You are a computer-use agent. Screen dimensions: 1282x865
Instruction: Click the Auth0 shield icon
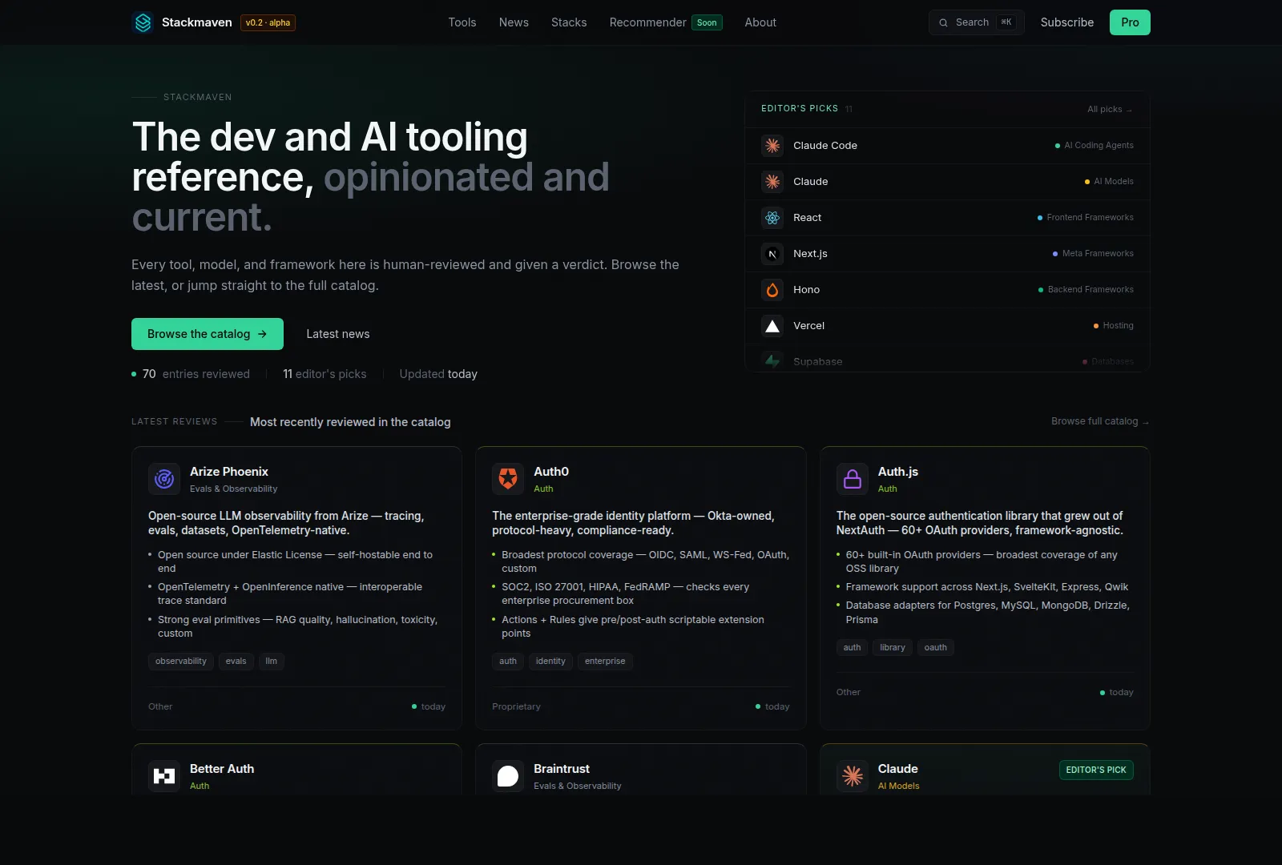point(508,479)
